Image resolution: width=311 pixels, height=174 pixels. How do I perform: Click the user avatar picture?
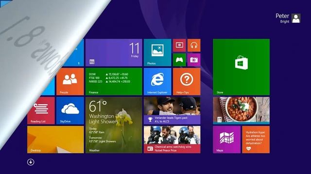coord(296,18)
